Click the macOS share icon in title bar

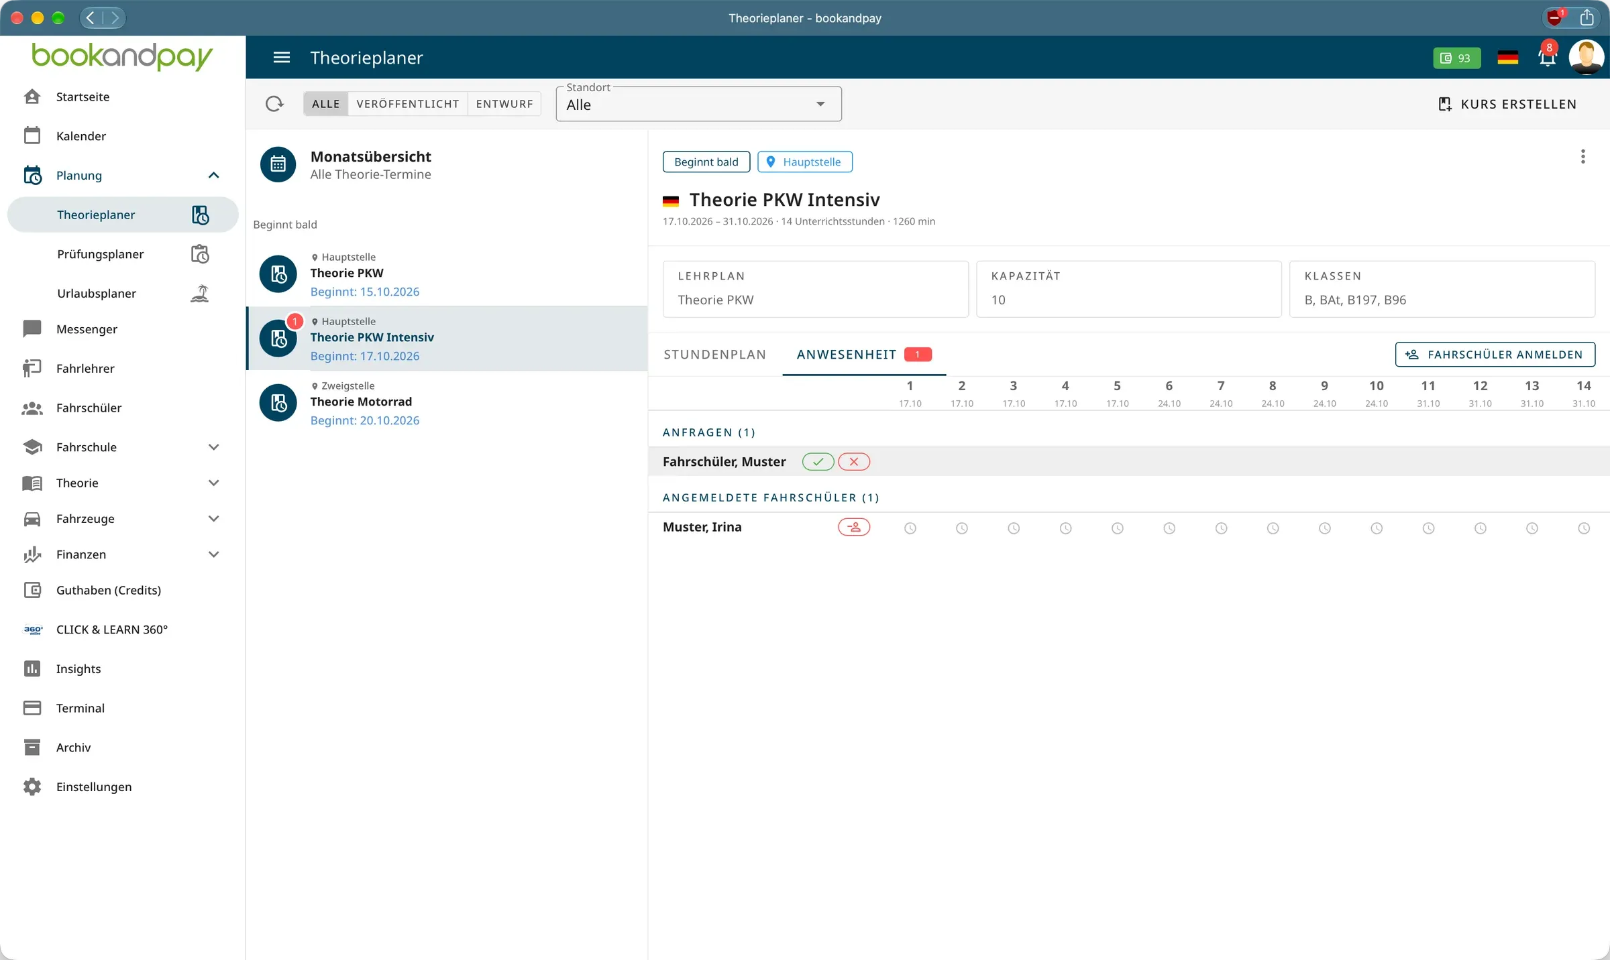click(x=1587, y=18)
